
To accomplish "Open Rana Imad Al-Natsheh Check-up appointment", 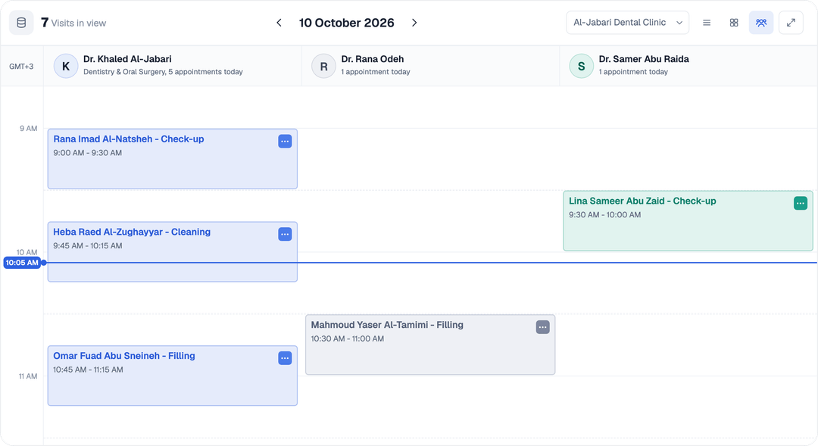I will click(173, 159).
